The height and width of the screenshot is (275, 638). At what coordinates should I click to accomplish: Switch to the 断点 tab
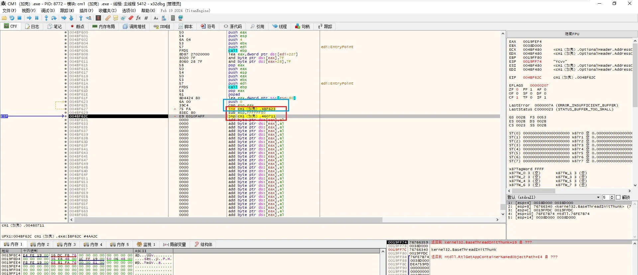click(77, 27)
